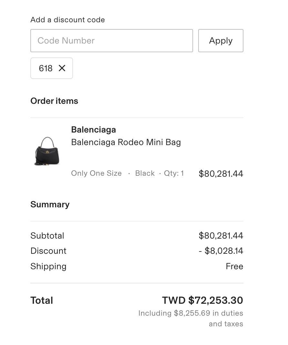
Task: Click the Free shipping value
Action: pyautogui.click(x=234, y=266)
